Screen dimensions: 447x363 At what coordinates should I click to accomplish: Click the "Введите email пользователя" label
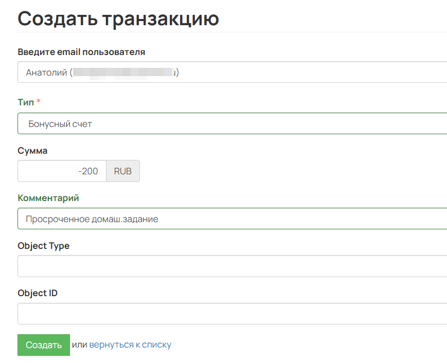tap(81, 51)
